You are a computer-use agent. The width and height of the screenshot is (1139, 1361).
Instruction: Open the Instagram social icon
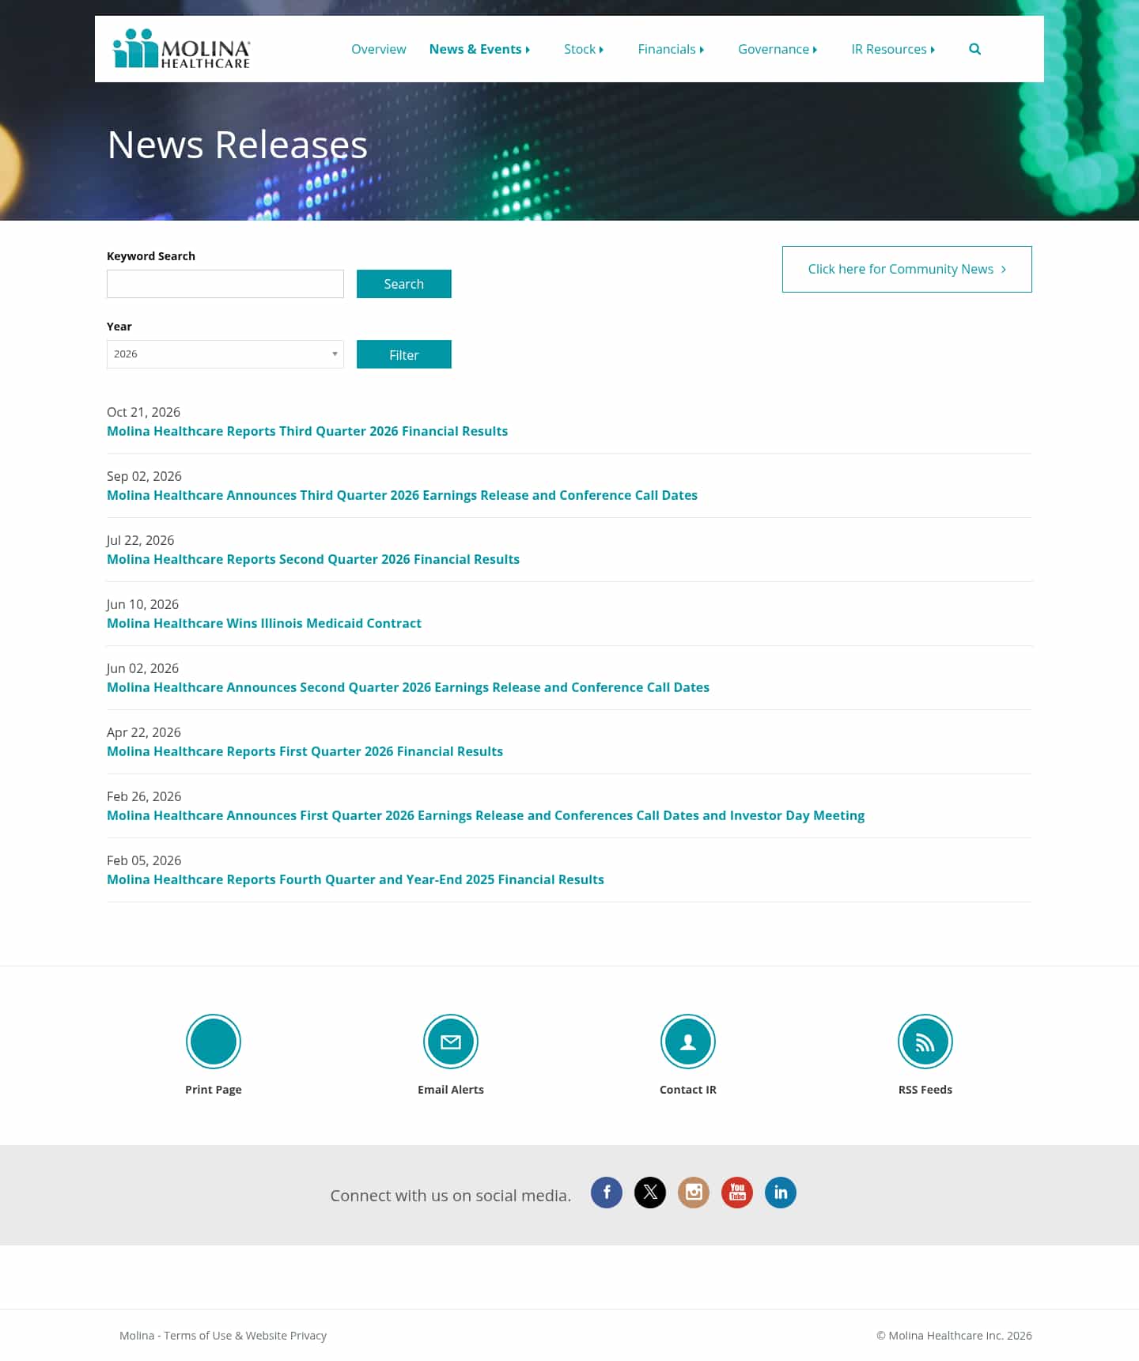pos(694,1193)
